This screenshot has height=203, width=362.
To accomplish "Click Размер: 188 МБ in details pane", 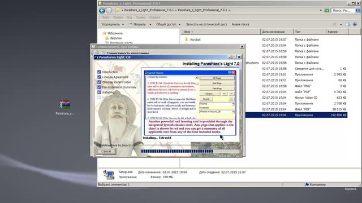I will tap(161, 177).
